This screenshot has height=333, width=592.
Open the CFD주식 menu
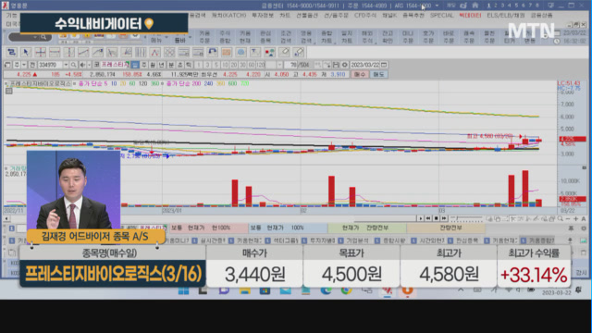365,16
